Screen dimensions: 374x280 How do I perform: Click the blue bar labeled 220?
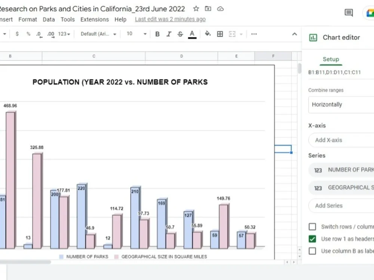pyautogui.click(x=81, y=217)
